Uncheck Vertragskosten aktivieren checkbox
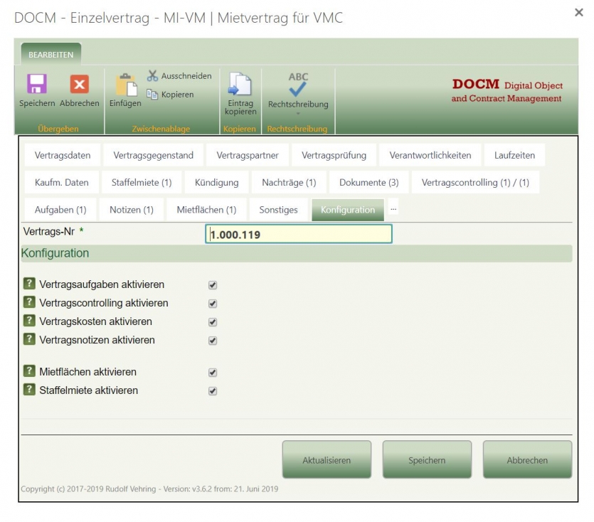Image resolution: width=594 pixels, height=522 pixels. coord(213,322)
